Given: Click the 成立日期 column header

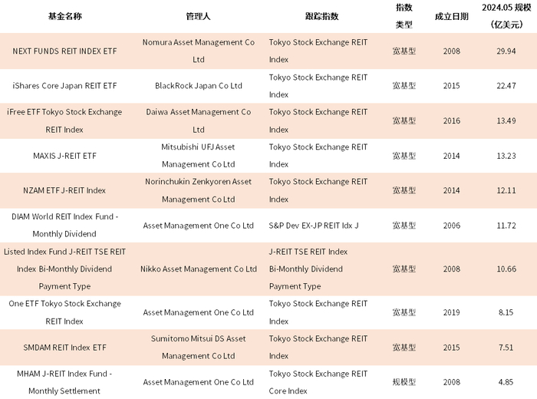Looking at the screenshot, I should click(x=451, y=16).
